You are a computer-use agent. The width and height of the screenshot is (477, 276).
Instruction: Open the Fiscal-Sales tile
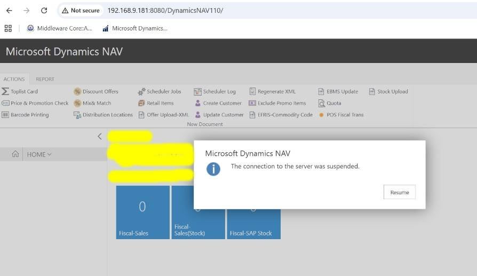pyautogui.click(x=142, y=212)
